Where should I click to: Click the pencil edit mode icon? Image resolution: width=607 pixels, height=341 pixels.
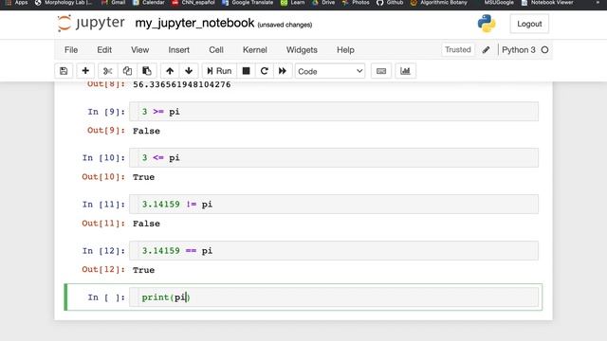click(x=486, y=50)
